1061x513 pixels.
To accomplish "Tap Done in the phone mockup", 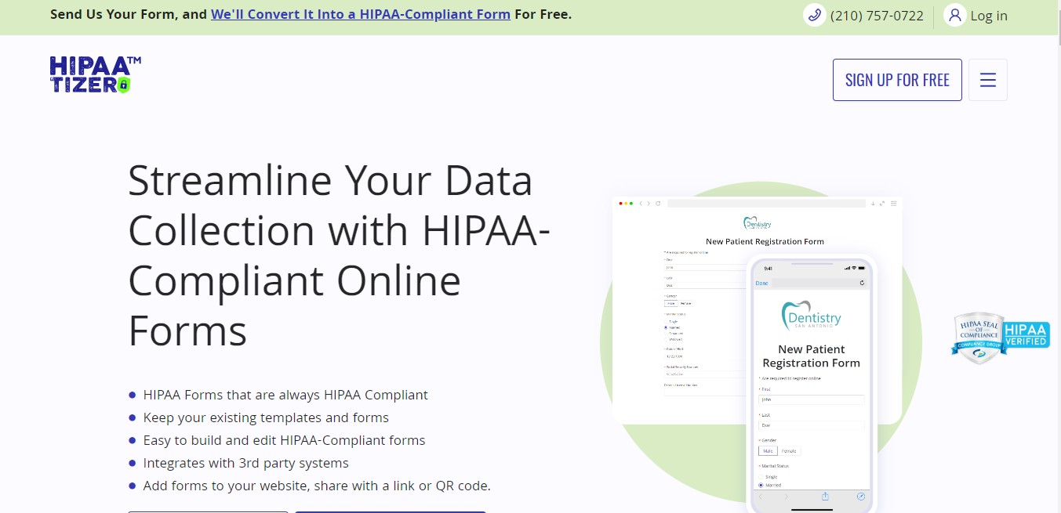I will click(x=761, y=283).
